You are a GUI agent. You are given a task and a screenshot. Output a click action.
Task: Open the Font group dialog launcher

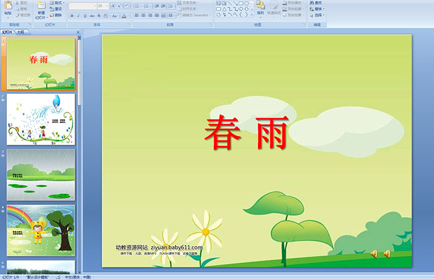coord(129,24)
